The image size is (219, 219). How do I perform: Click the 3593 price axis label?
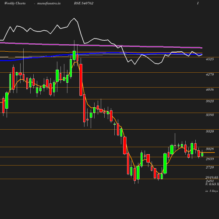(x=210, y=115)
